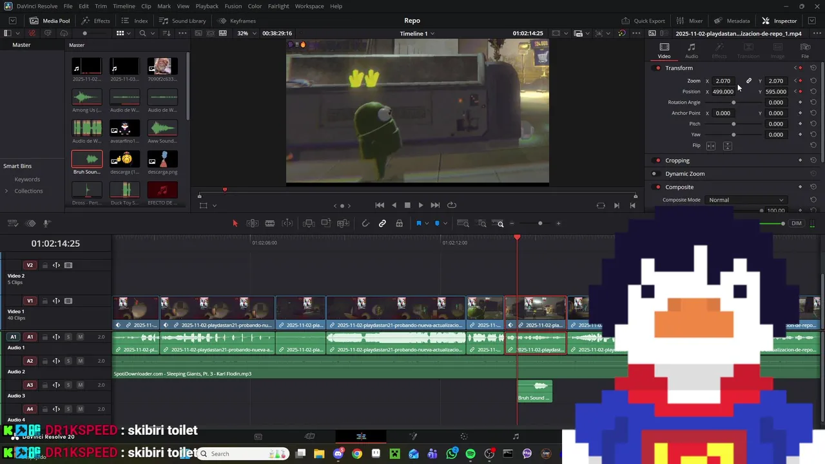Open the Timeline 1 name dropdown
Viewport: 825px width, 464px height.
point(417,34)
